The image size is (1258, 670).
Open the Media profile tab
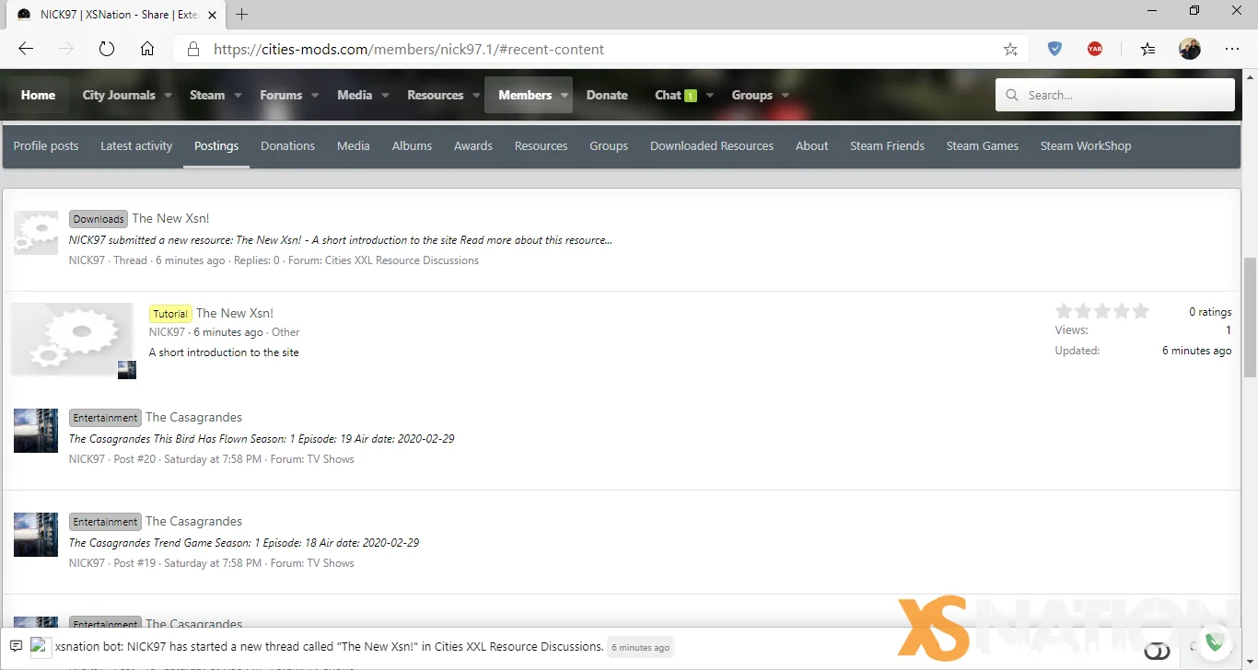tap(354, 145)
